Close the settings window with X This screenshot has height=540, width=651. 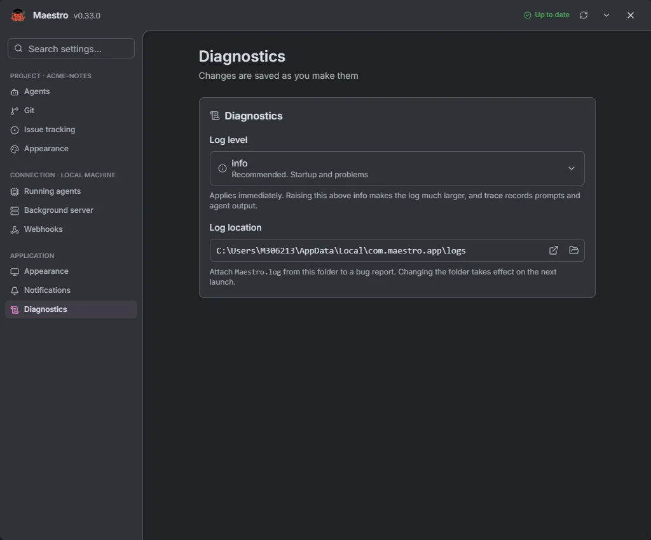[630, 15]
